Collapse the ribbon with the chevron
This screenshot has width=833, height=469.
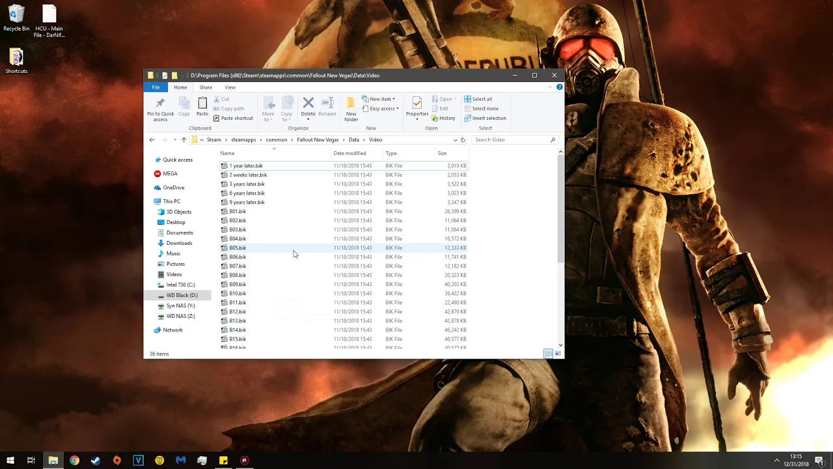tap(551, 87)
